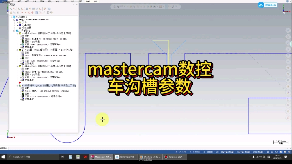Click the Z depth value field

click(x=210, y=152)
